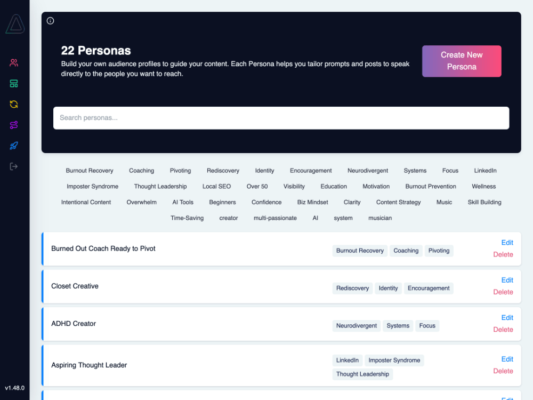533x400 pixels.
Task: Click the triangle app logo
Action: click(x=15, y=25)
